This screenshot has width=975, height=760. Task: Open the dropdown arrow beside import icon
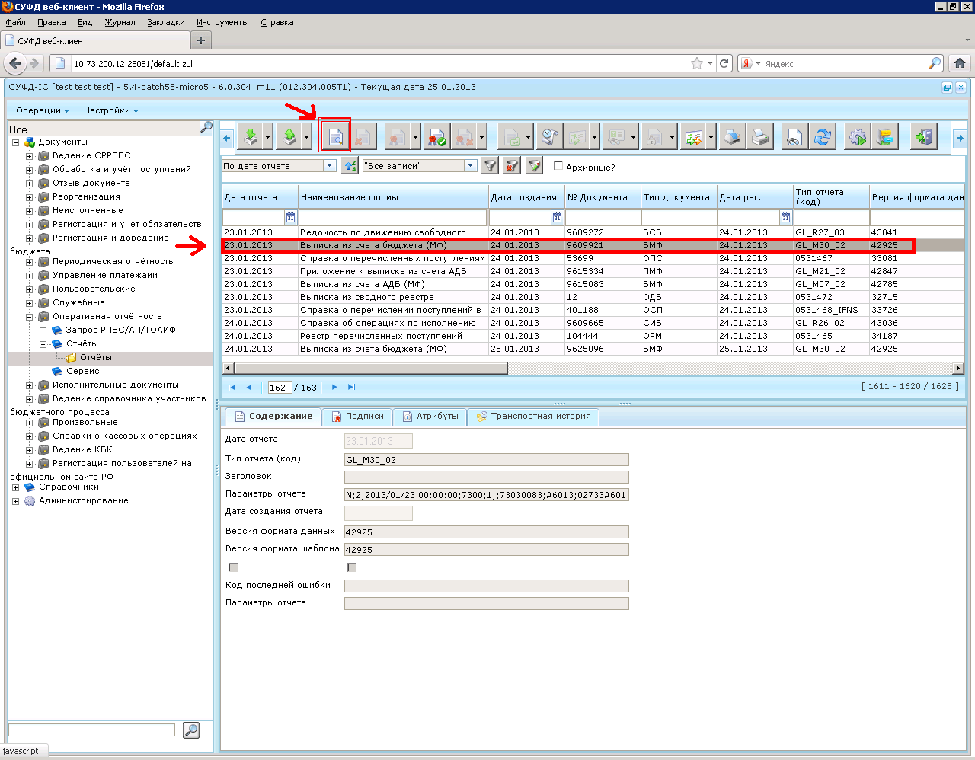tap(268, 138)
